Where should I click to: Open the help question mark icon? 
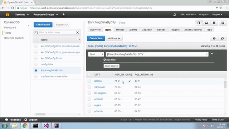point(223,23)
